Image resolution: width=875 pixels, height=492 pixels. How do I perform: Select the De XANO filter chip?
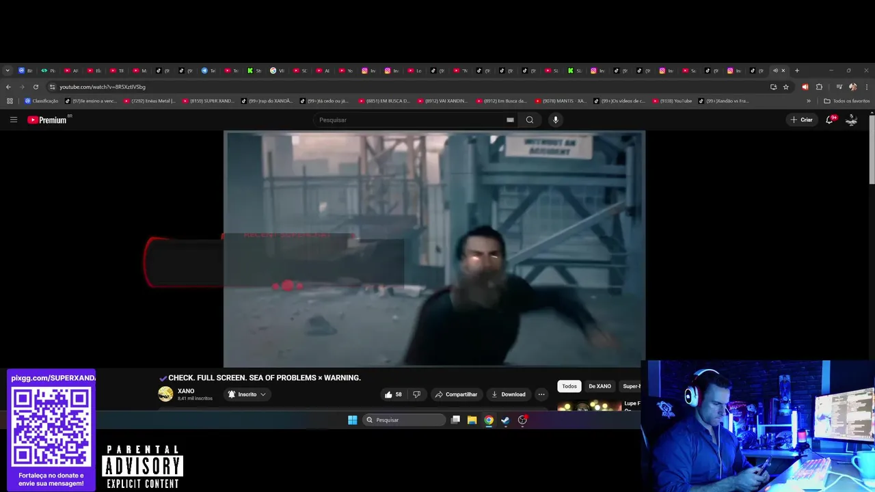(600, 386)
